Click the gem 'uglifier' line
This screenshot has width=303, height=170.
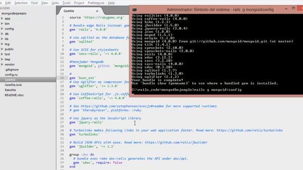pyautogui.click(x=94, y=86)
